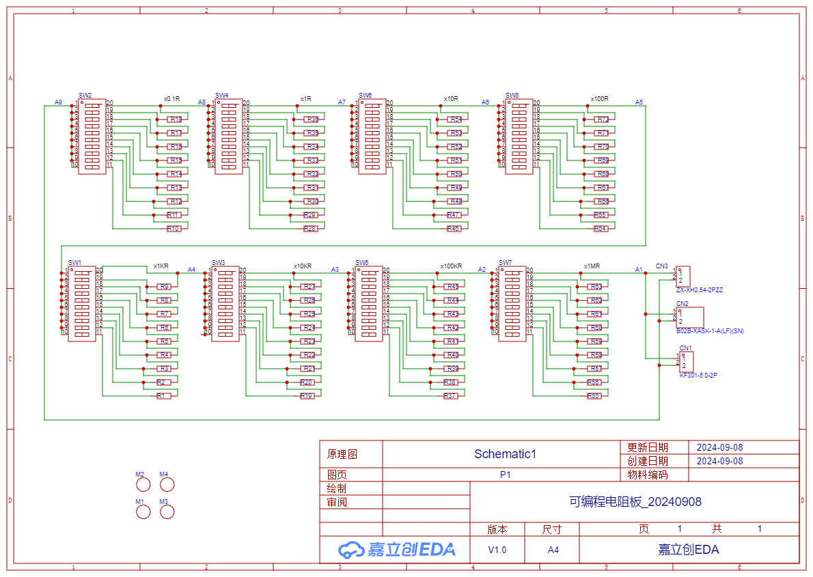Click the V1.0 version cell
This screenshot has width=813, height=577.
(x=497, y=550)
